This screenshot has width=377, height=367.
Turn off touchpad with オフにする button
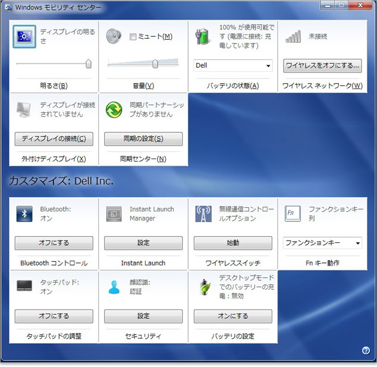(54, 316)
